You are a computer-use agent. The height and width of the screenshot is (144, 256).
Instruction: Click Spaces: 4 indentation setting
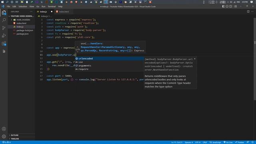coord(189,142)
